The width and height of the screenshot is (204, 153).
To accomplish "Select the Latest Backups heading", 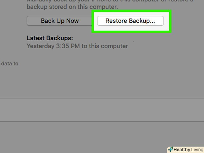I will tap(50, 38).
